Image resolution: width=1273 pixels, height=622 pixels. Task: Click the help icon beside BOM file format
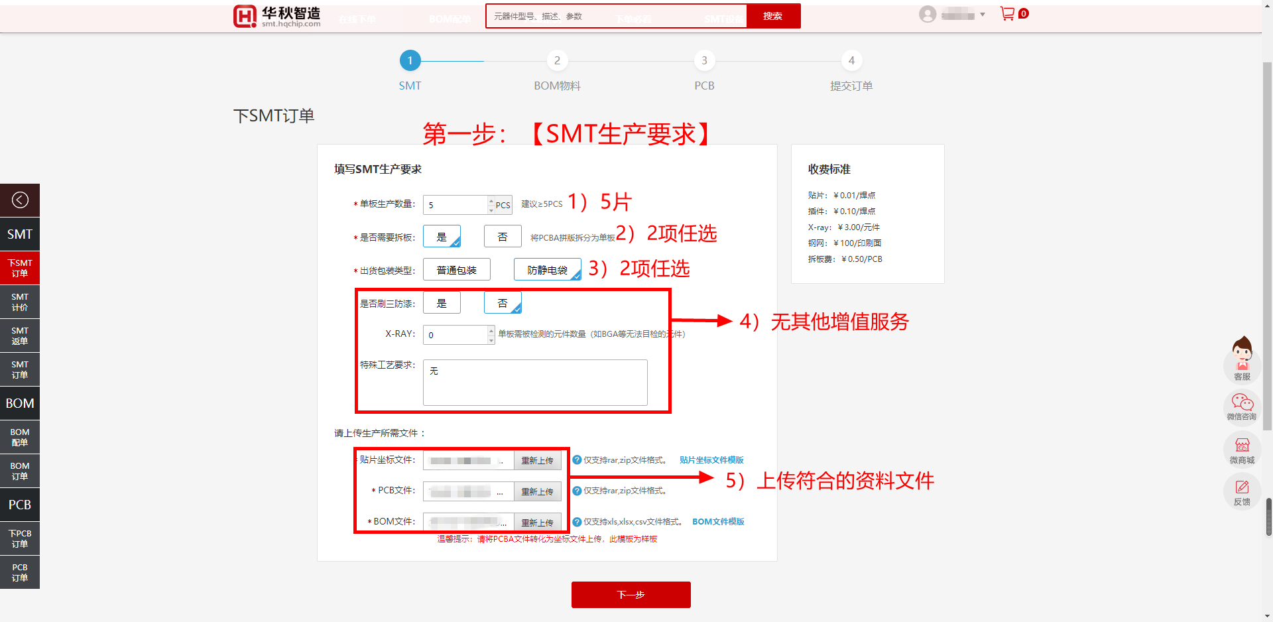(x=577, y=522)
